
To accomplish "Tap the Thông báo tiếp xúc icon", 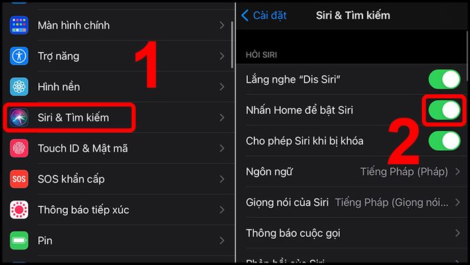I will (x=19, y=209).
